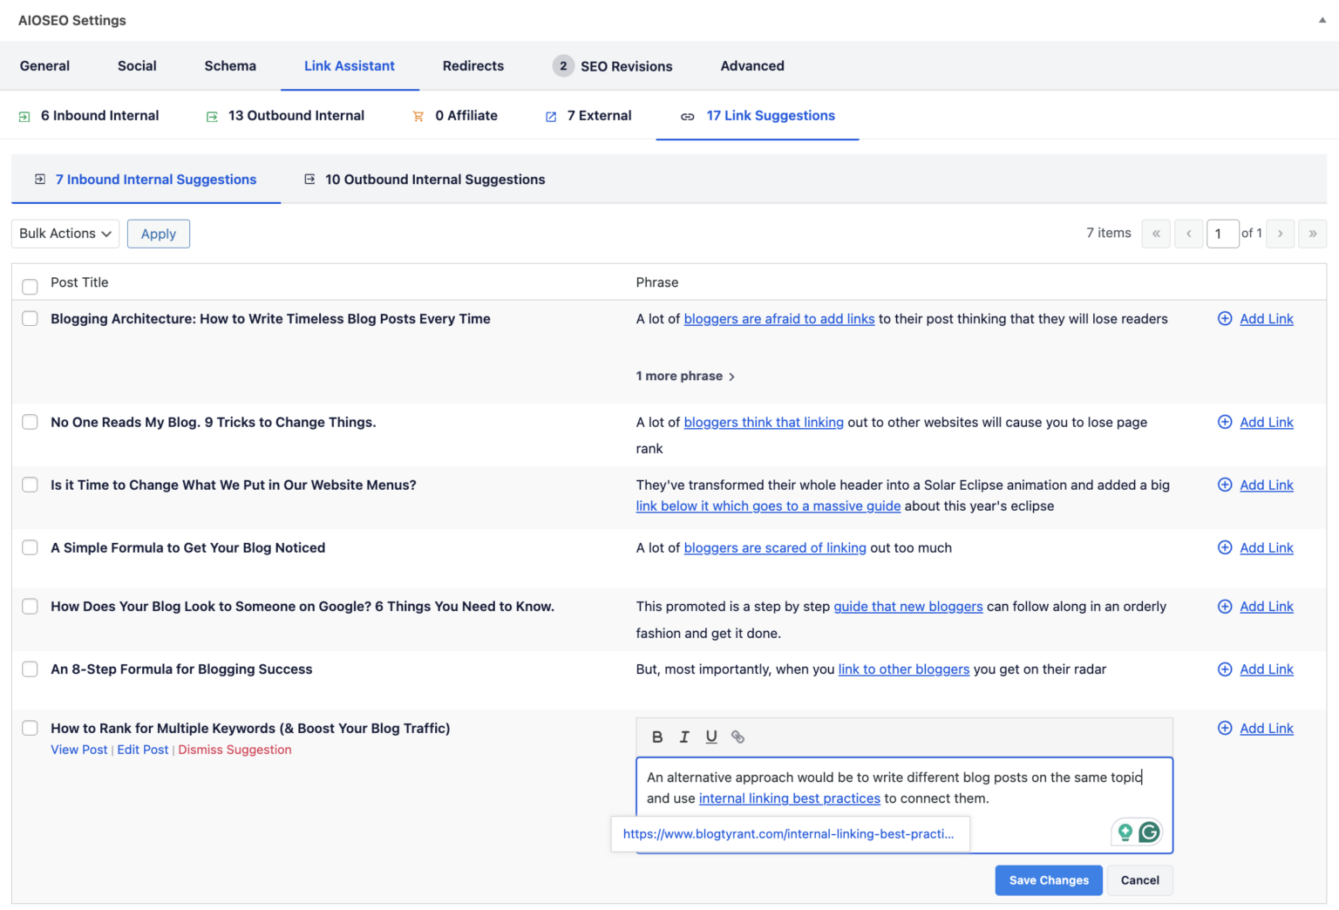Click the Affiliate cart icon

point(418,115)
